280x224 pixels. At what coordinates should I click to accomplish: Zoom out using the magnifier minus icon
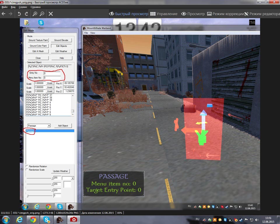(42, 14)
